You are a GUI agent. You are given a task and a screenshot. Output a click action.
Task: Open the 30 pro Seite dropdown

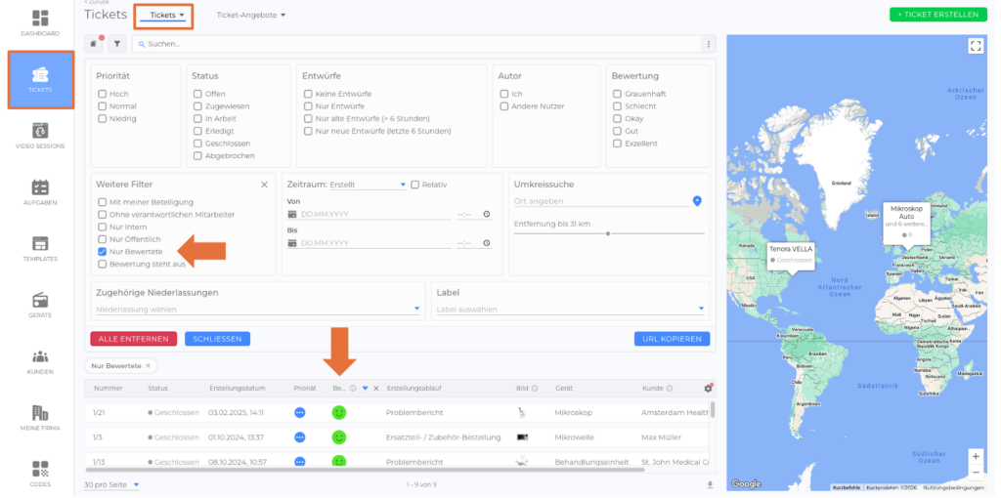coord(111,484)
